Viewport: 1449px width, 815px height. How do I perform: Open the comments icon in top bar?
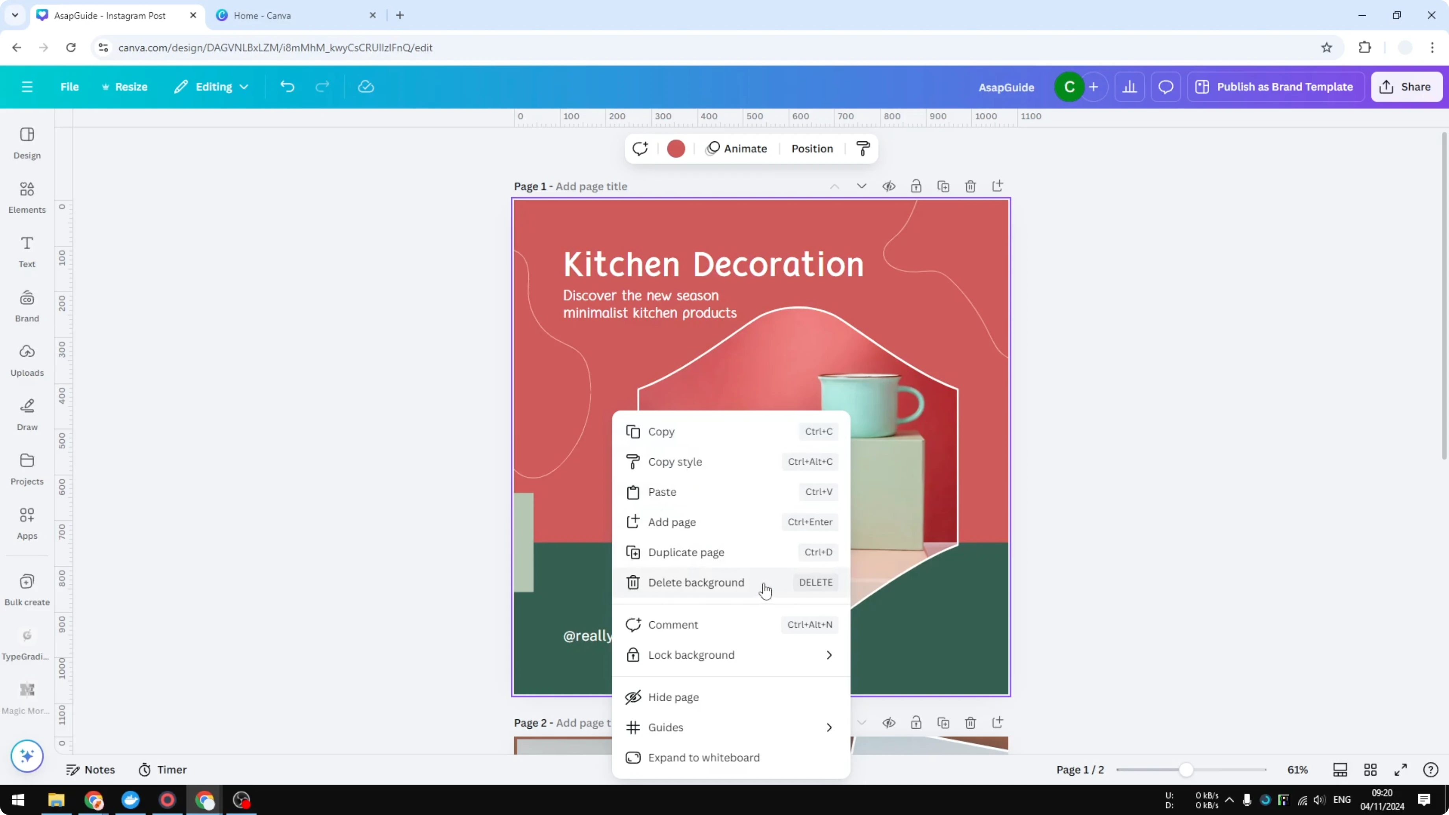[x=1165, y=86]
